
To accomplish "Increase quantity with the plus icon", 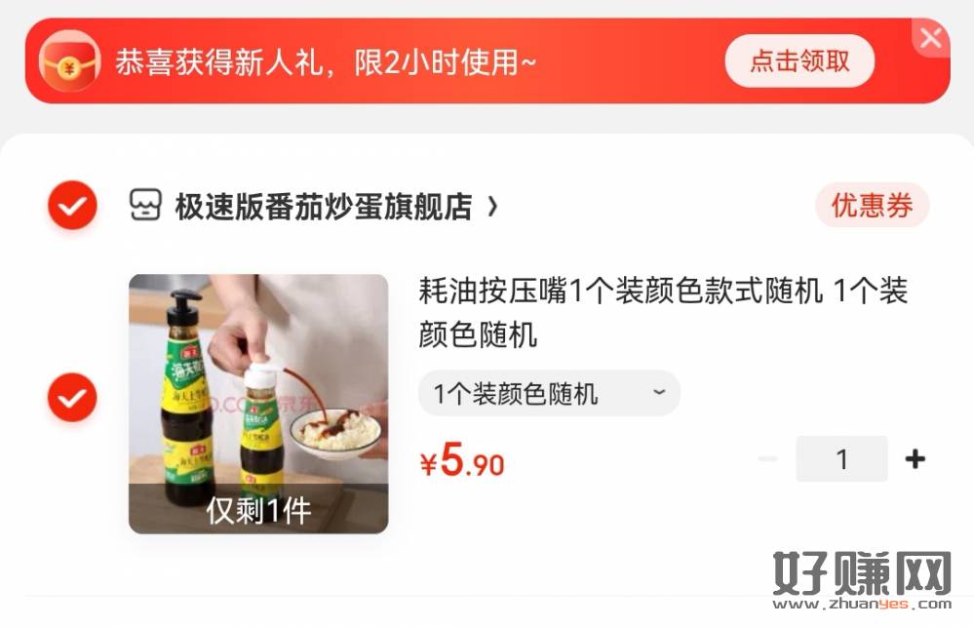I will tap(915, 459).
